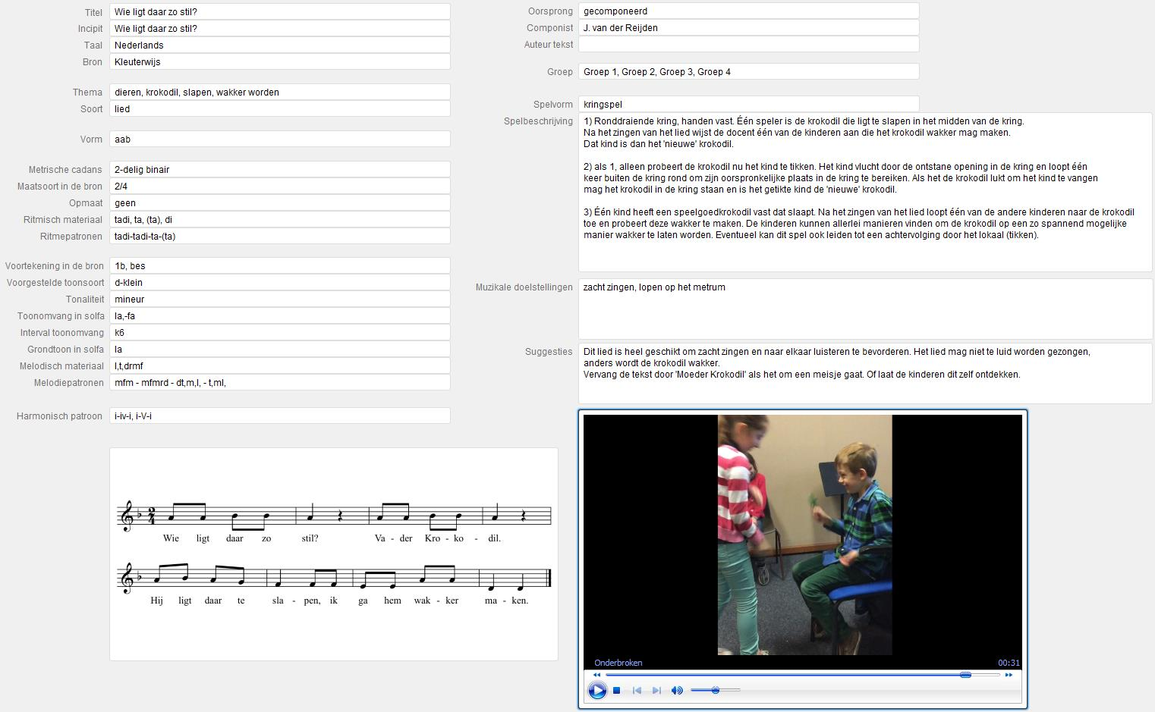Screen dimensions: 1155x712
Task: Skip to previous track in player
Action: click(637, 690)
